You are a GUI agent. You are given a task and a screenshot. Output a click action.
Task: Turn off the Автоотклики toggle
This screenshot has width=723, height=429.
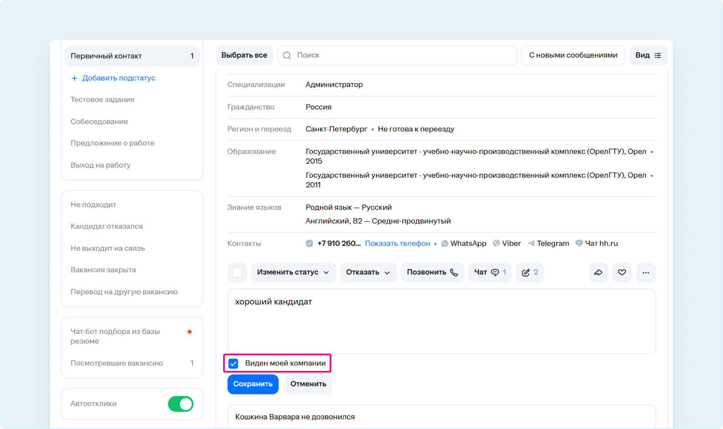[181, 404]
